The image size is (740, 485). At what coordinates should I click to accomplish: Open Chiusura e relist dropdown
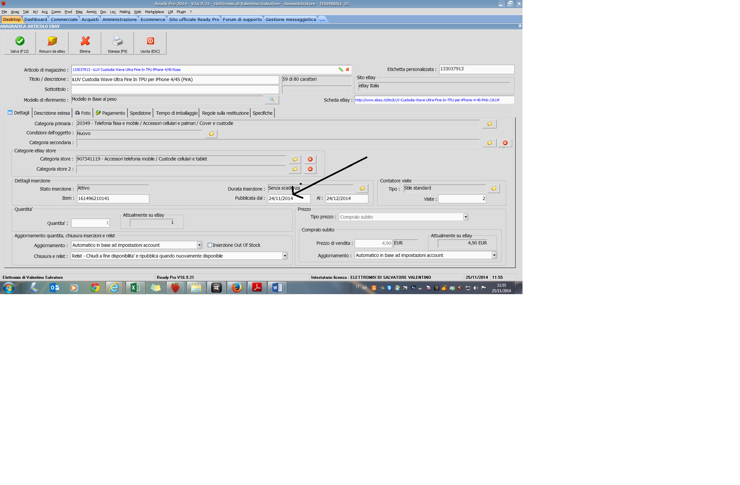click(285, 256)
